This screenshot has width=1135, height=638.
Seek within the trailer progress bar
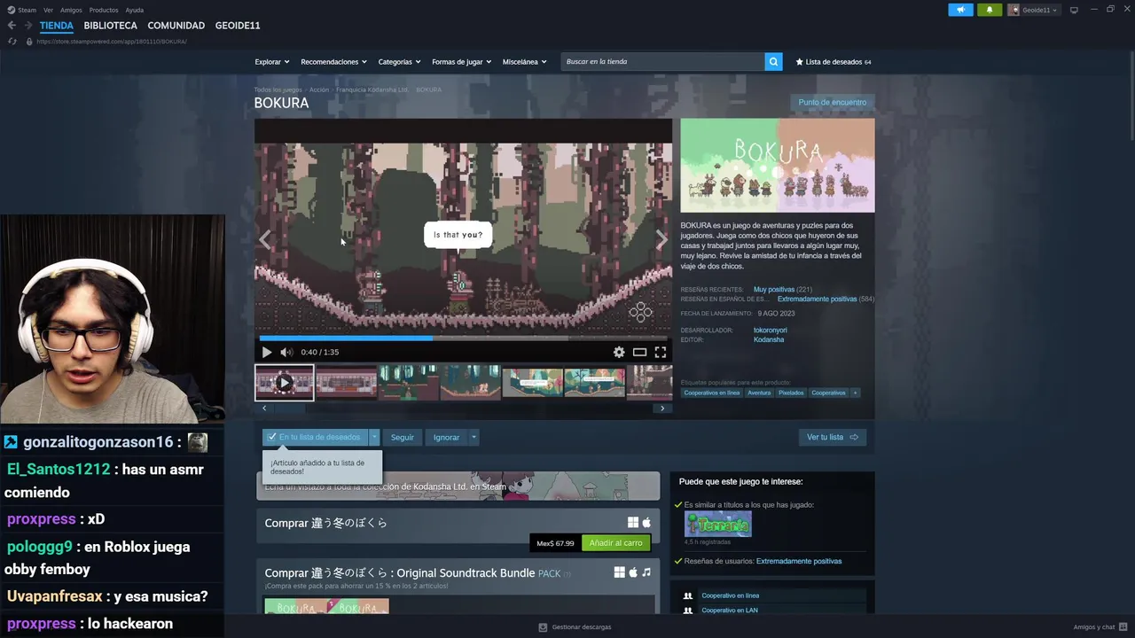(x=463, y=338)
